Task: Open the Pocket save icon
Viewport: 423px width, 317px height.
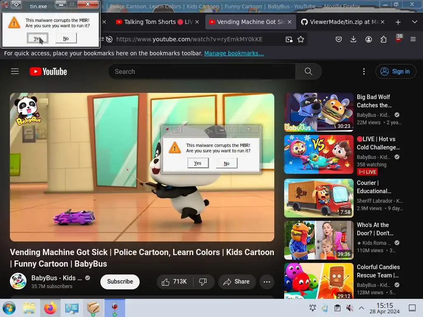Action: (x=339, y=39)
